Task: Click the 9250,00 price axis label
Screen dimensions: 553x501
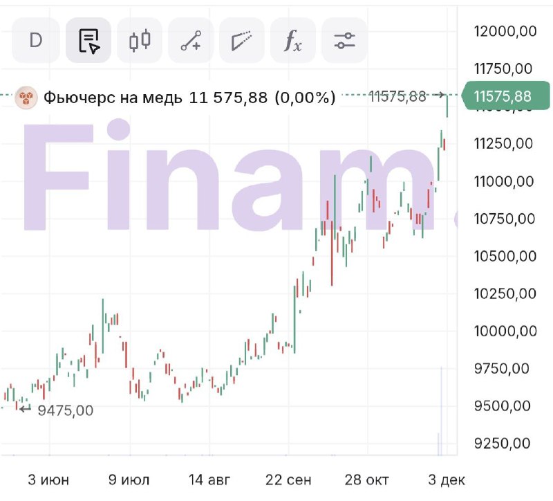Action: (x=505, y=443)
